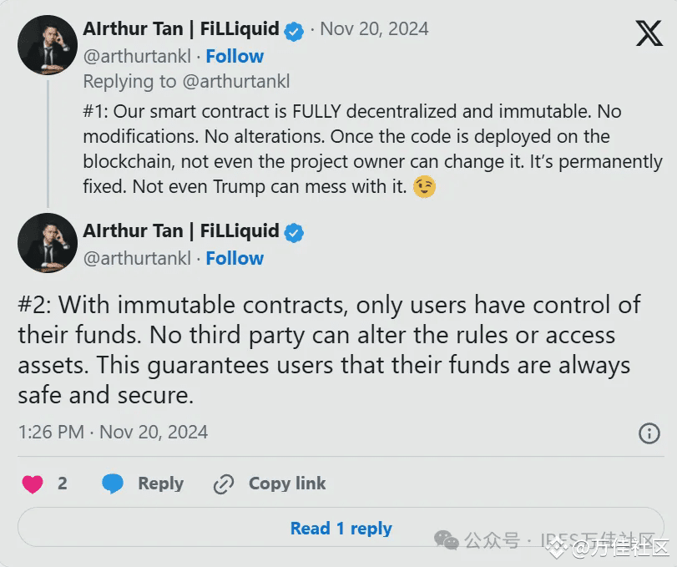
Task: Open the @arthurtankl handle in second tweet
Action: (x=137, y=258)
